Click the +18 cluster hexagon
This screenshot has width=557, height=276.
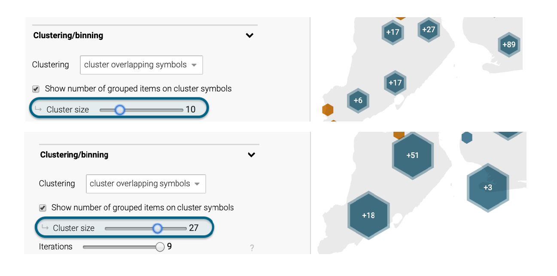pos(369,215)
